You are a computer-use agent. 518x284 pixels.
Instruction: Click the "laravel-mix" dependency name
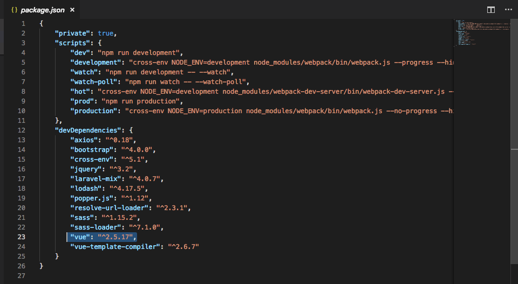click(x=96, y=179)
